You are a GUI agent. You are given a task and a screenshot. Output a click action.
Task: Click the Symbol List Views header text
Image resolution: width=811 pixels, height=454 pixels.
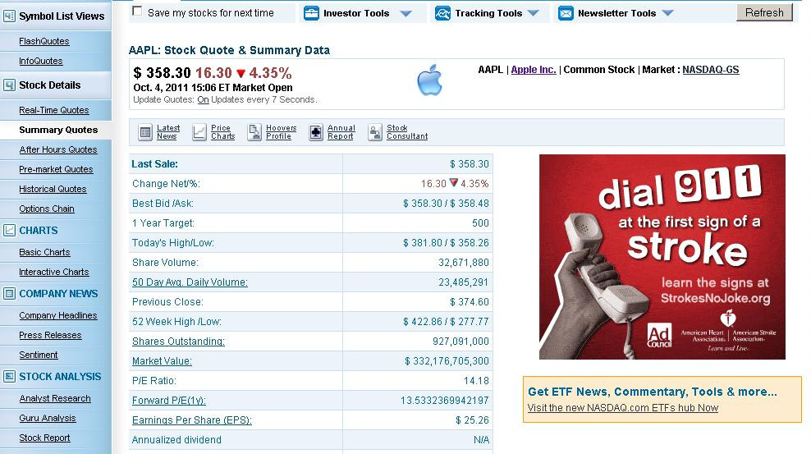point(62,16)
